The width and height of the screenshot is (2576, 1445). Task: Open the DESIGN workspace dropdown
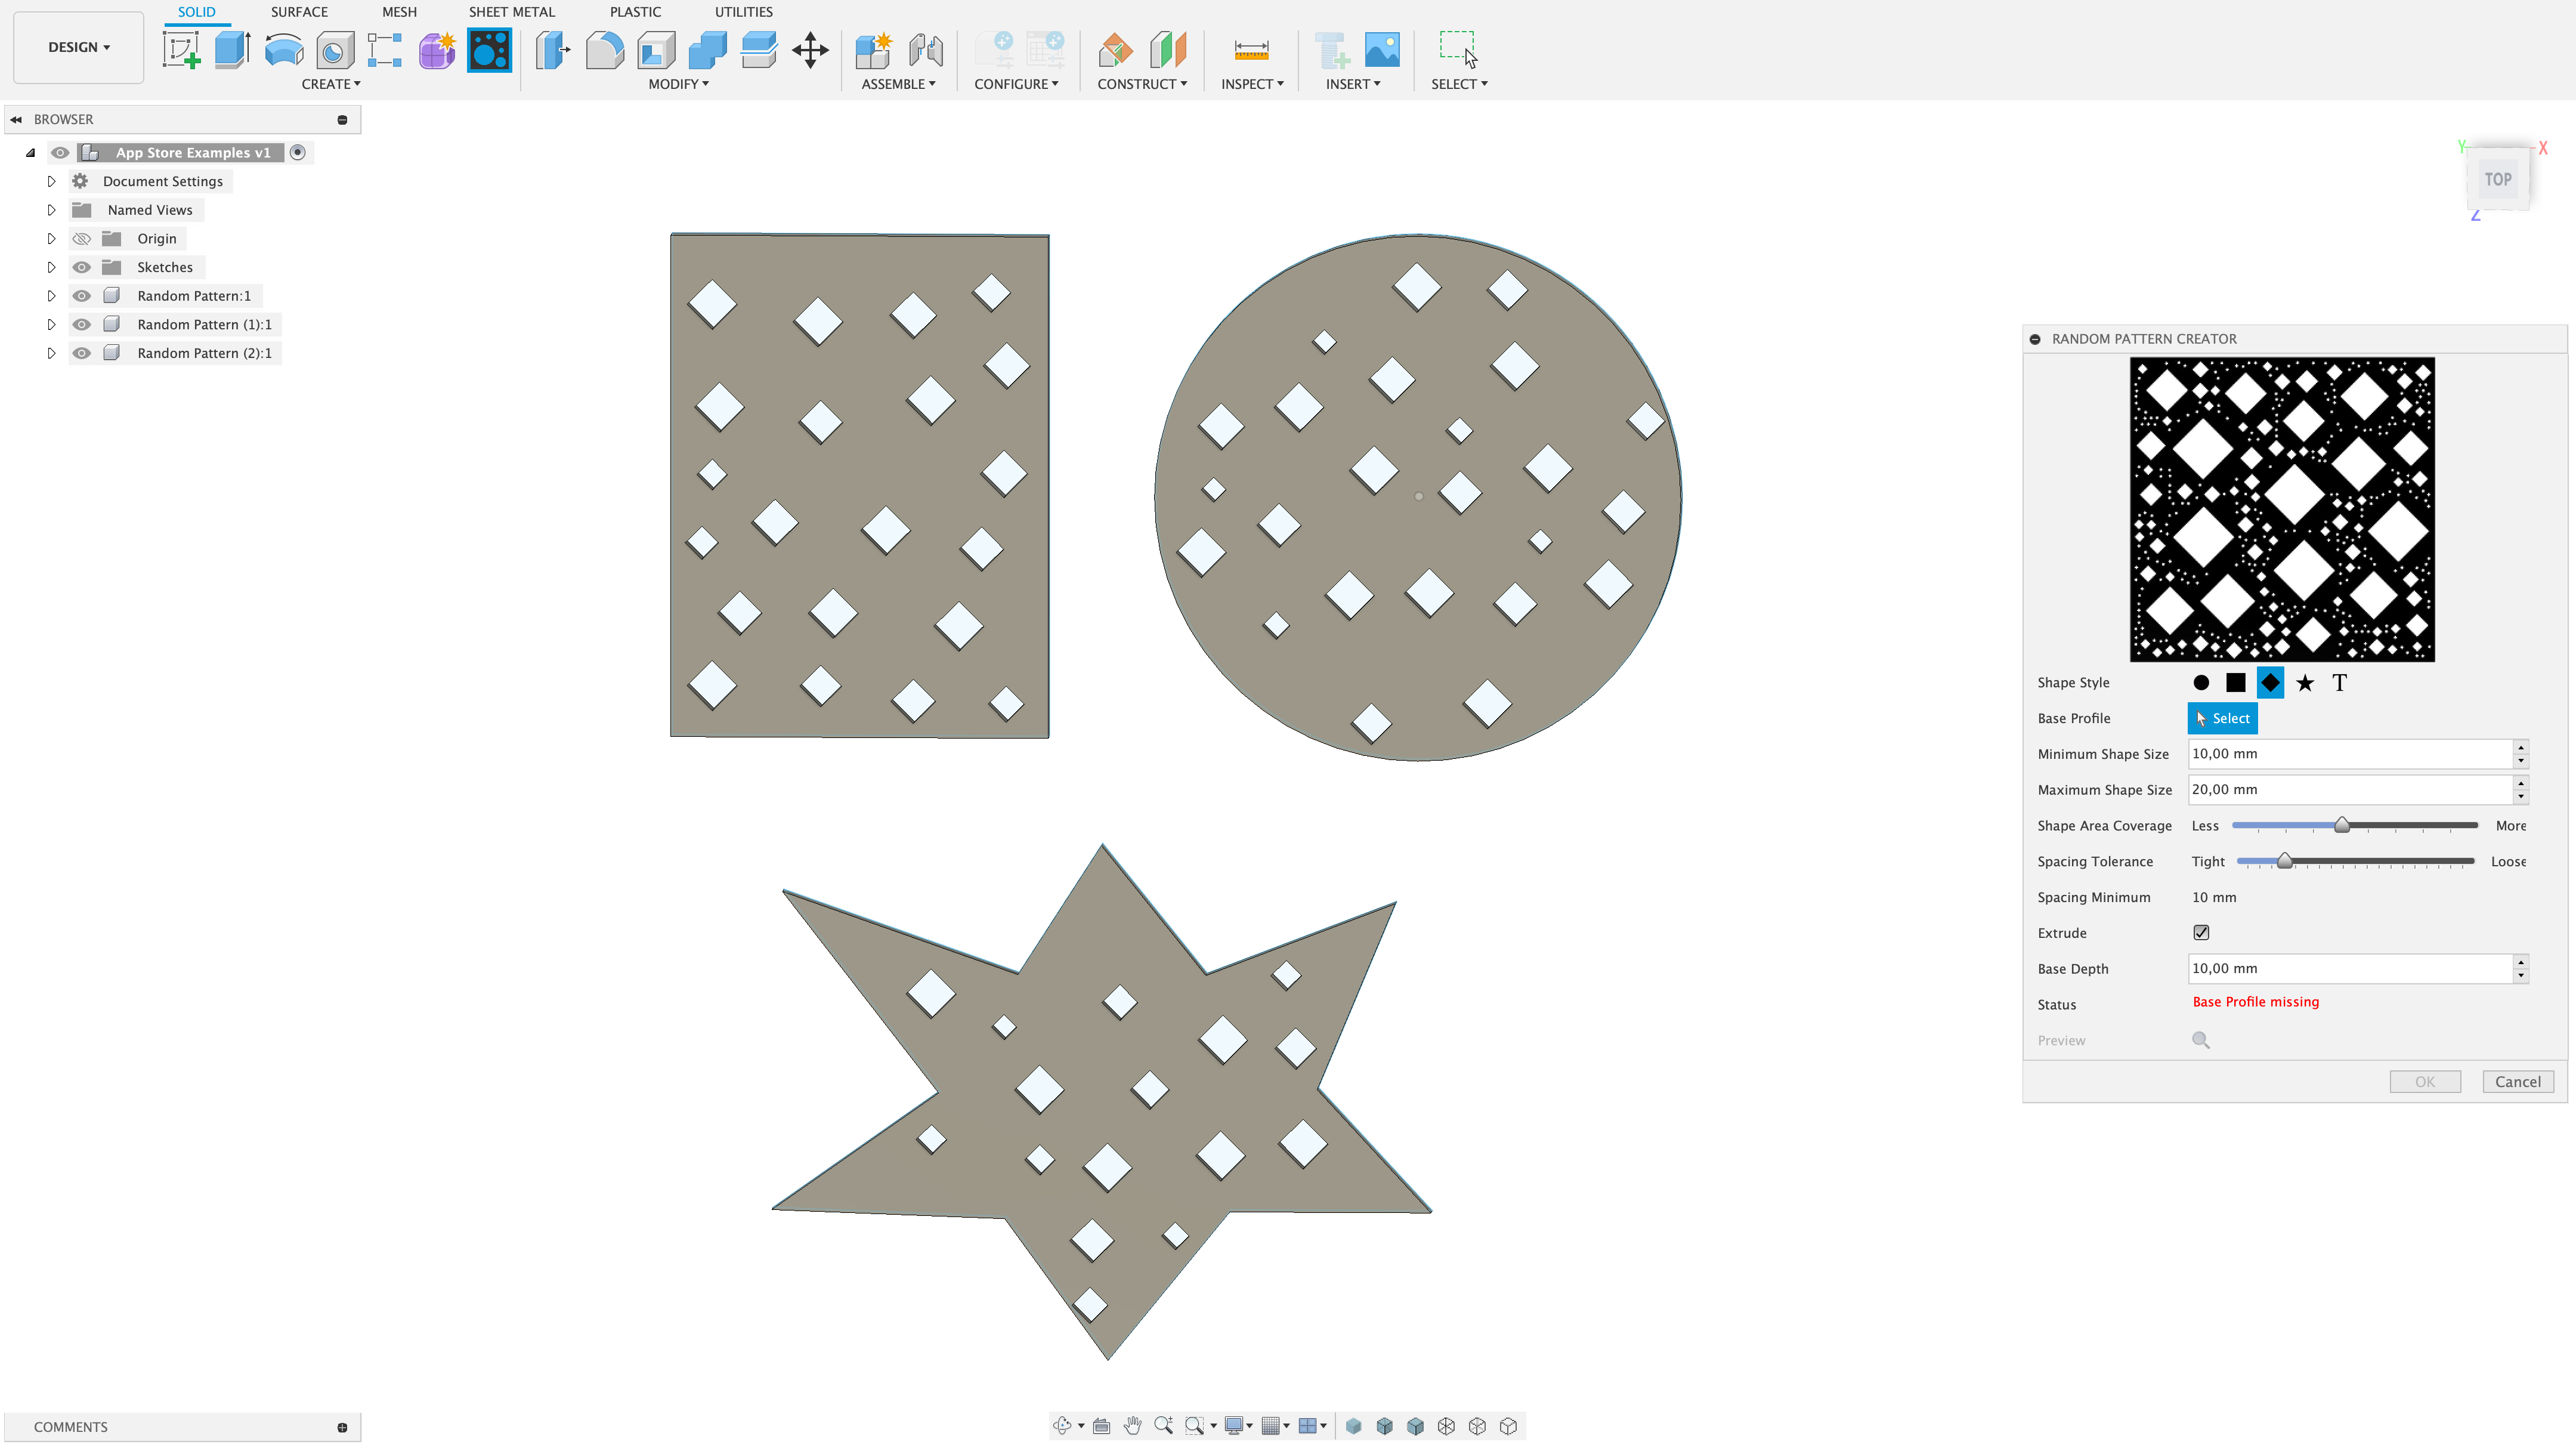(79, 47)
